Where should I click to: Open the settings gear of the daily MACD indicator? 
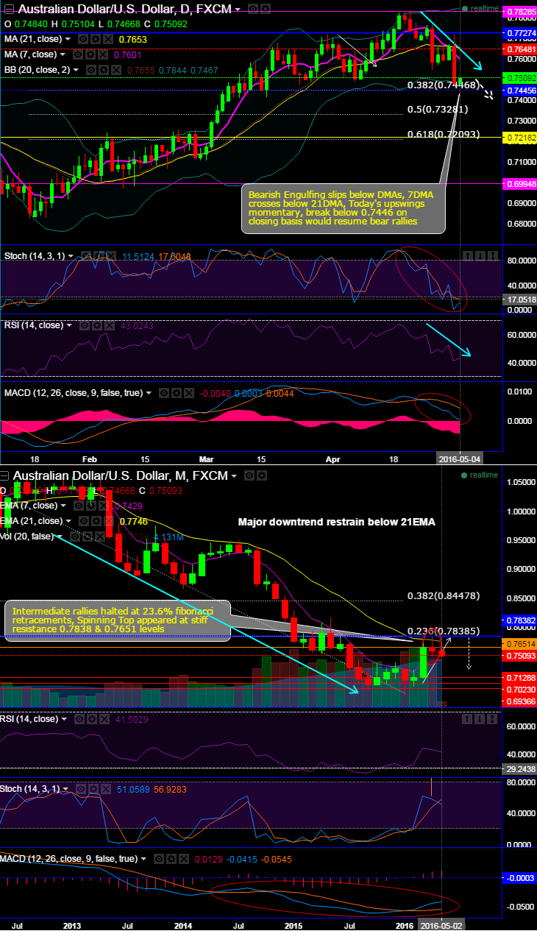(x=176, y=393)
